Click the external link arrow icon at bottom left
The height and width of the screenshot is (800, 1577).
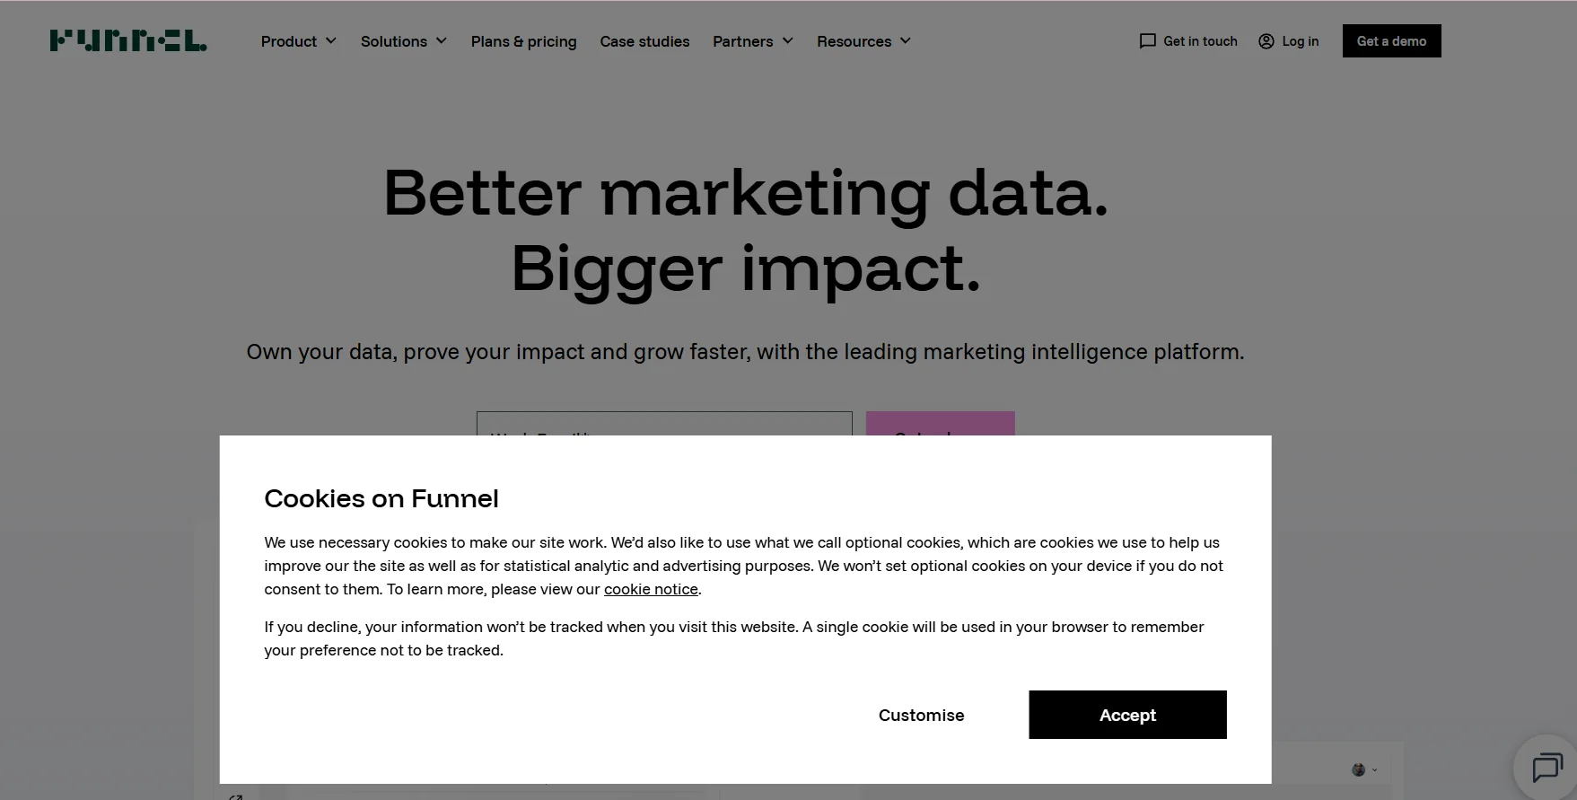235,796
